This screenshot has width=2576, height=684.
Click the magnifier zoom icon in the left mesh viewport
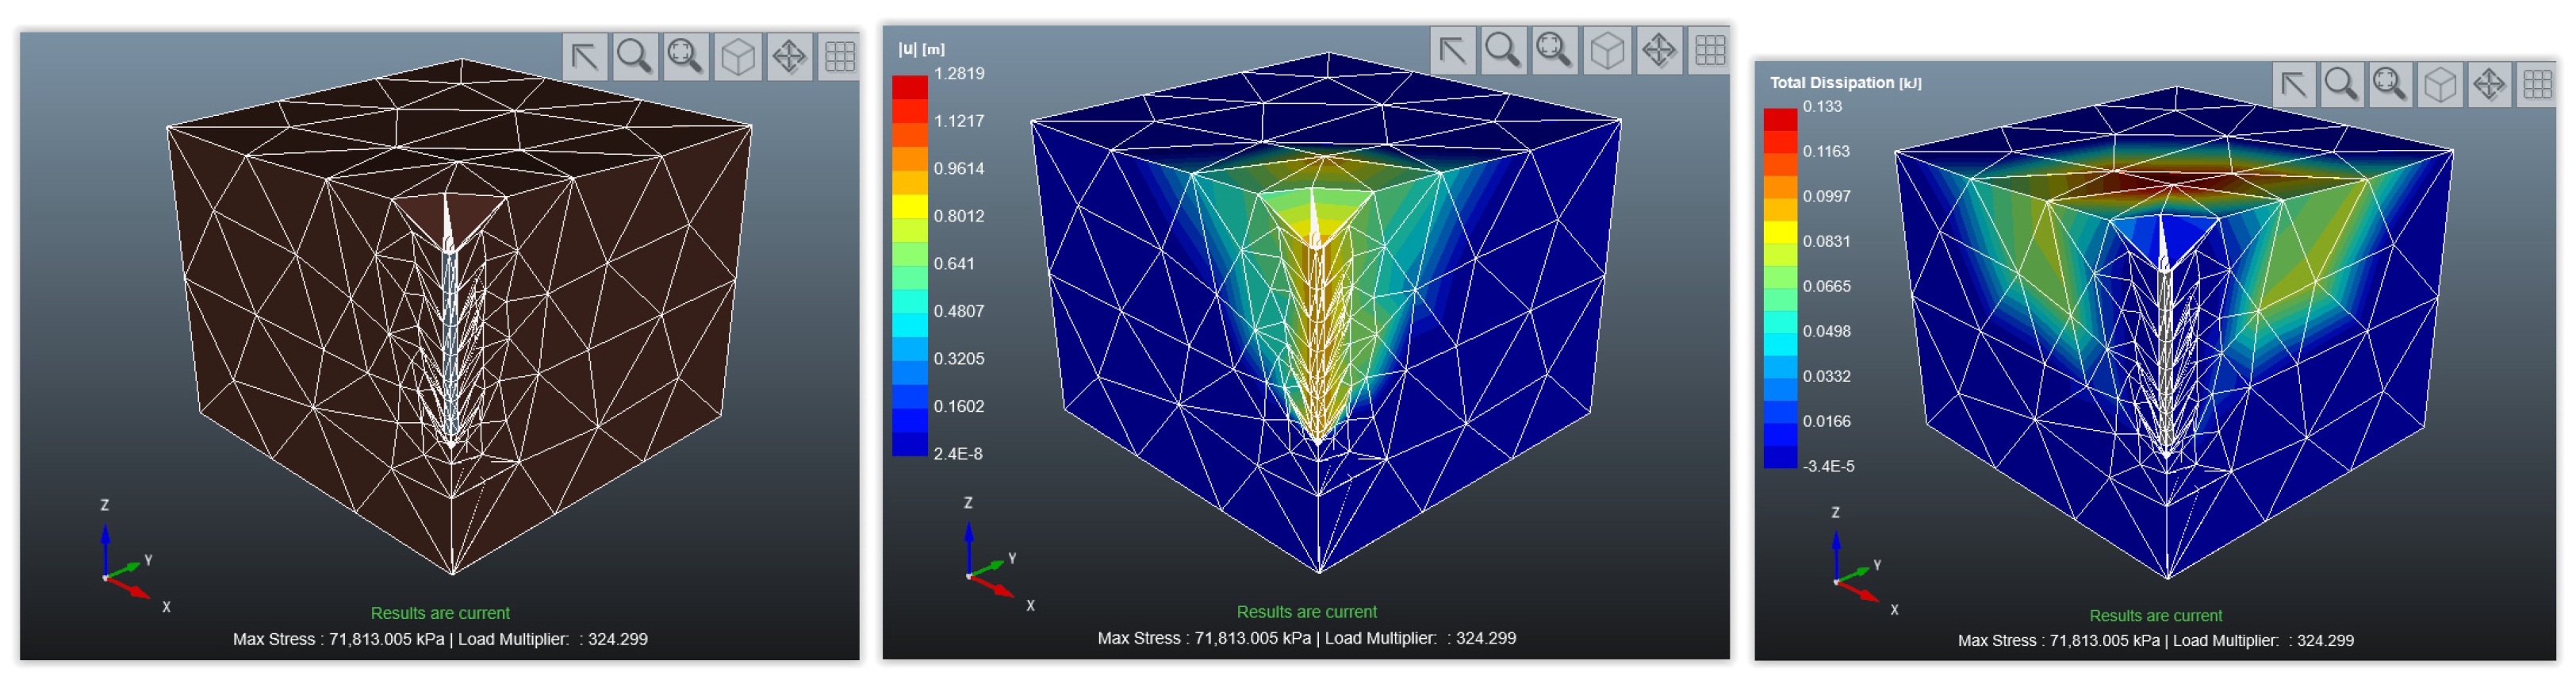[x=635, y=56]
